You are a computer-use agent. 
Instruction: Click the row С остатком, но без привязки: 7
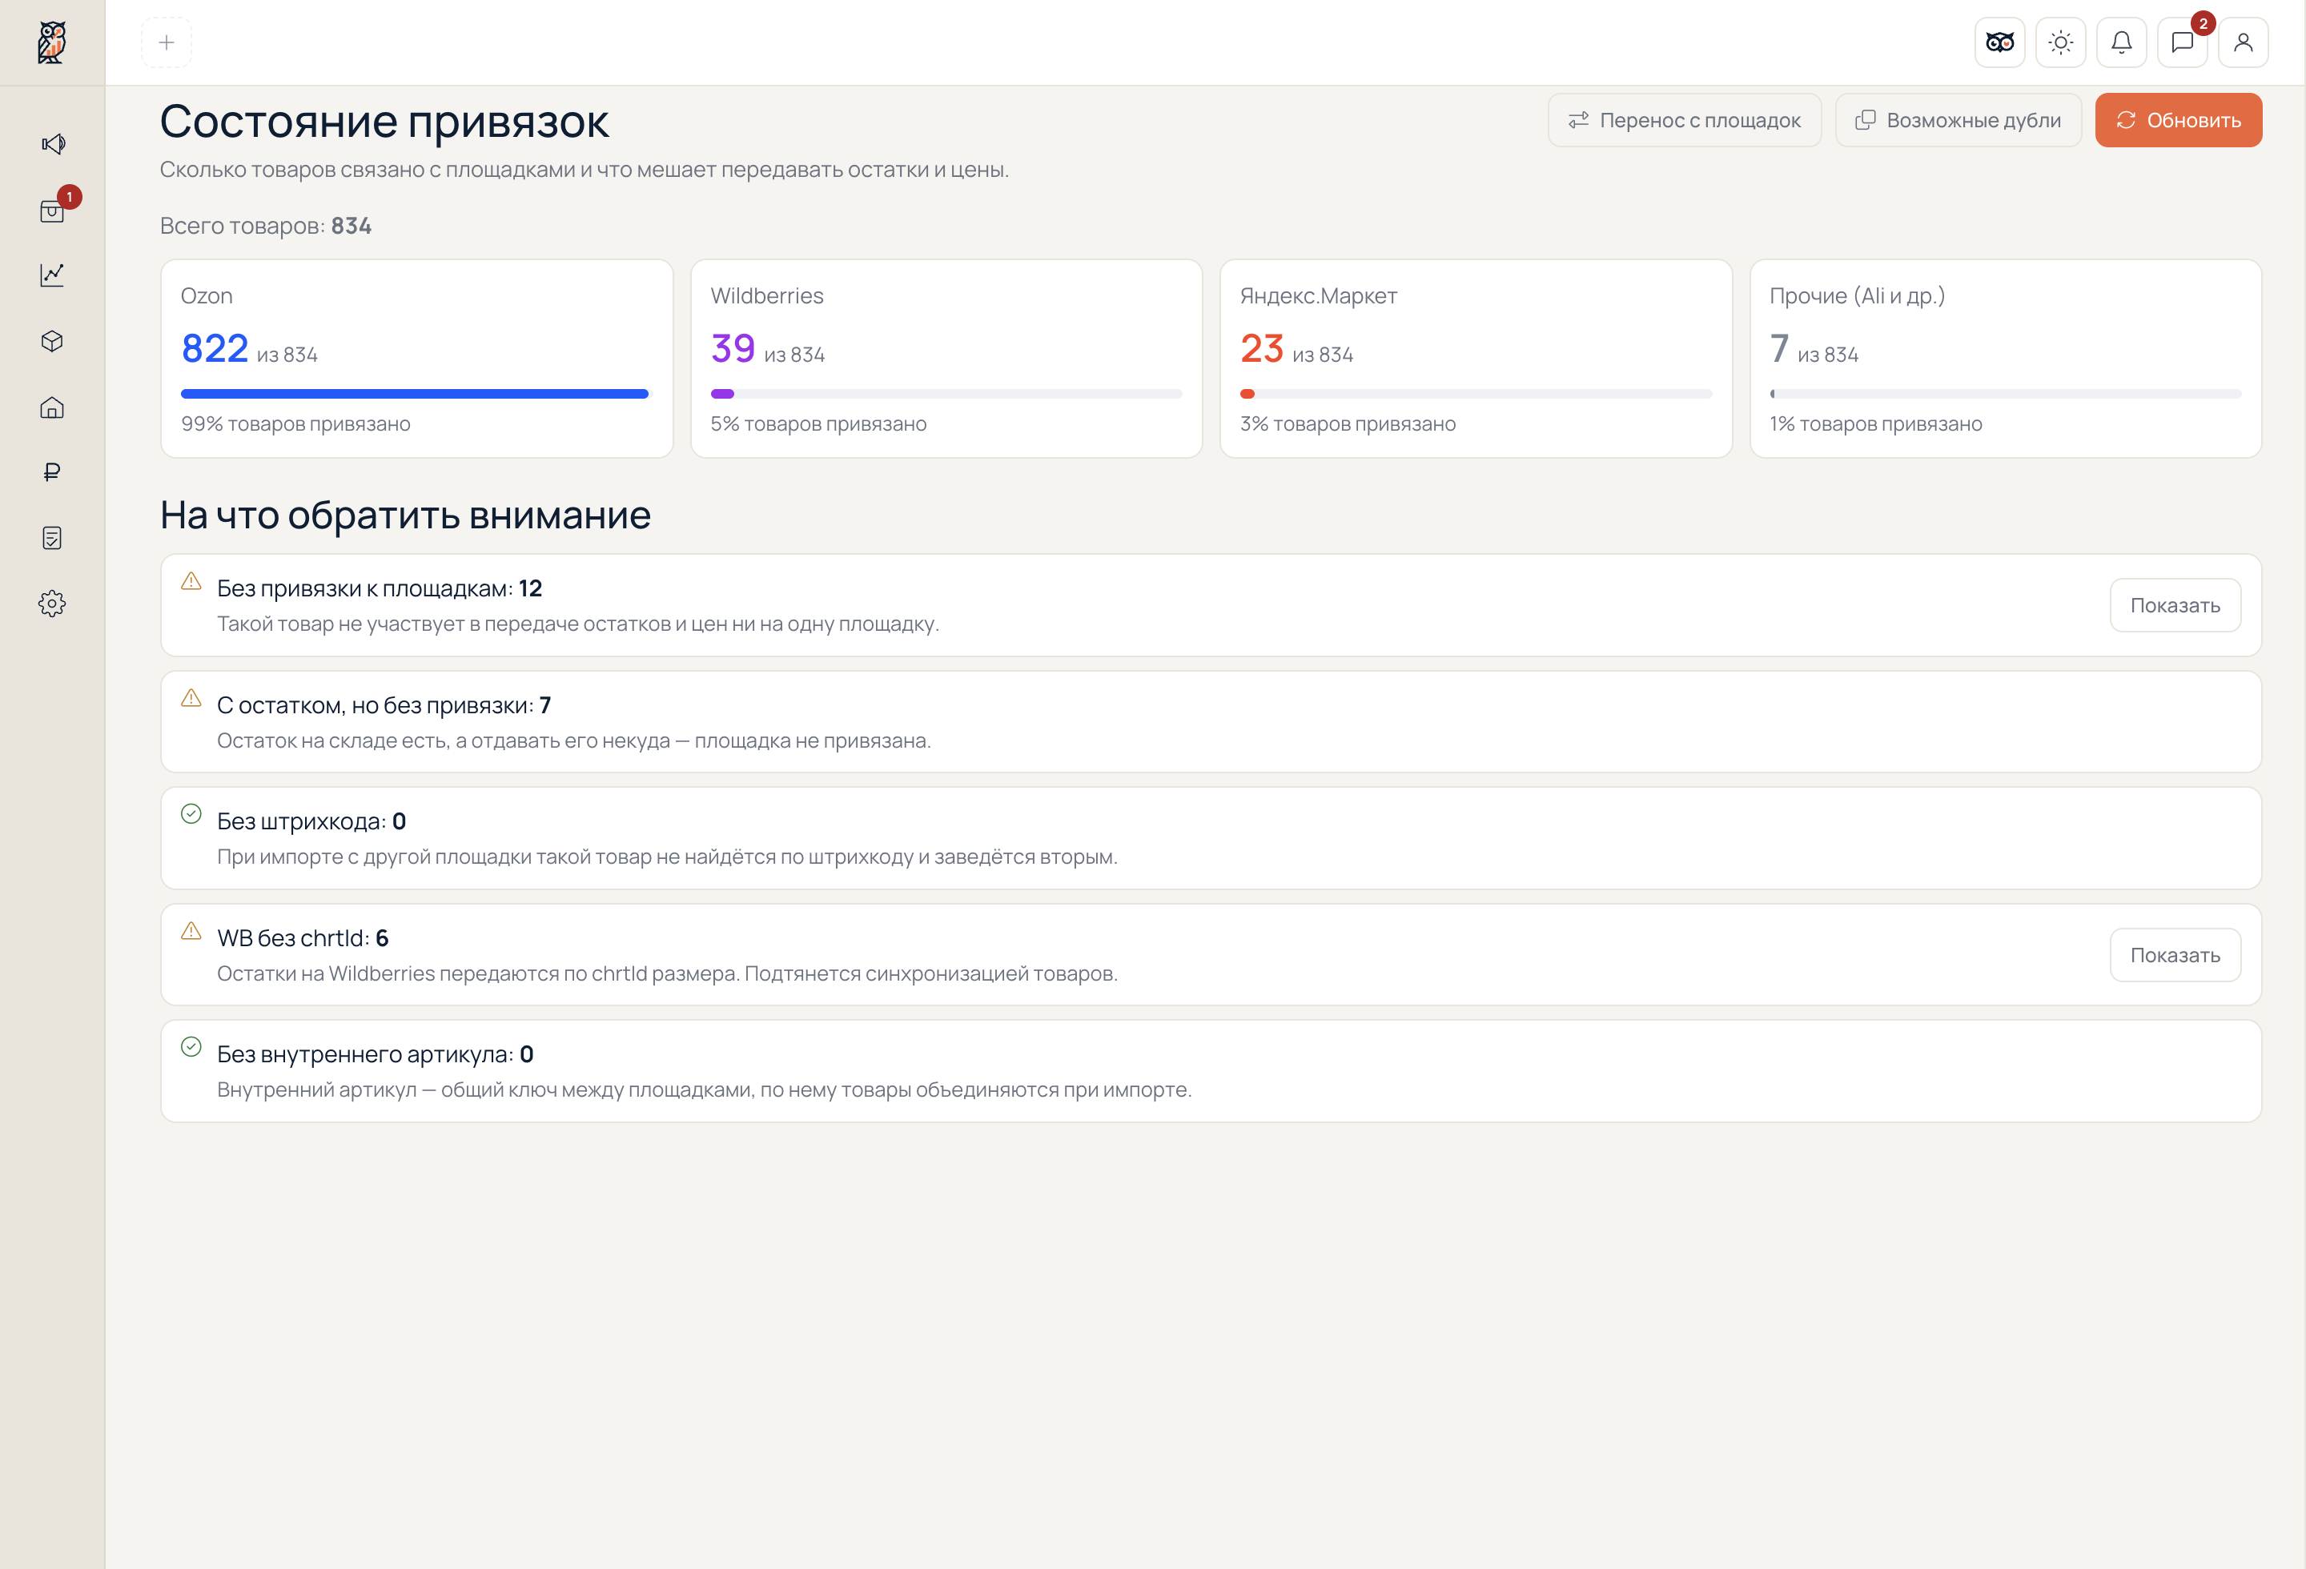(x=1211, y=722)
